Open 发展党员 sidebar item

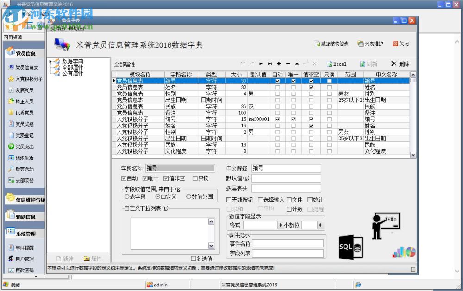click(x=21, y=90)
